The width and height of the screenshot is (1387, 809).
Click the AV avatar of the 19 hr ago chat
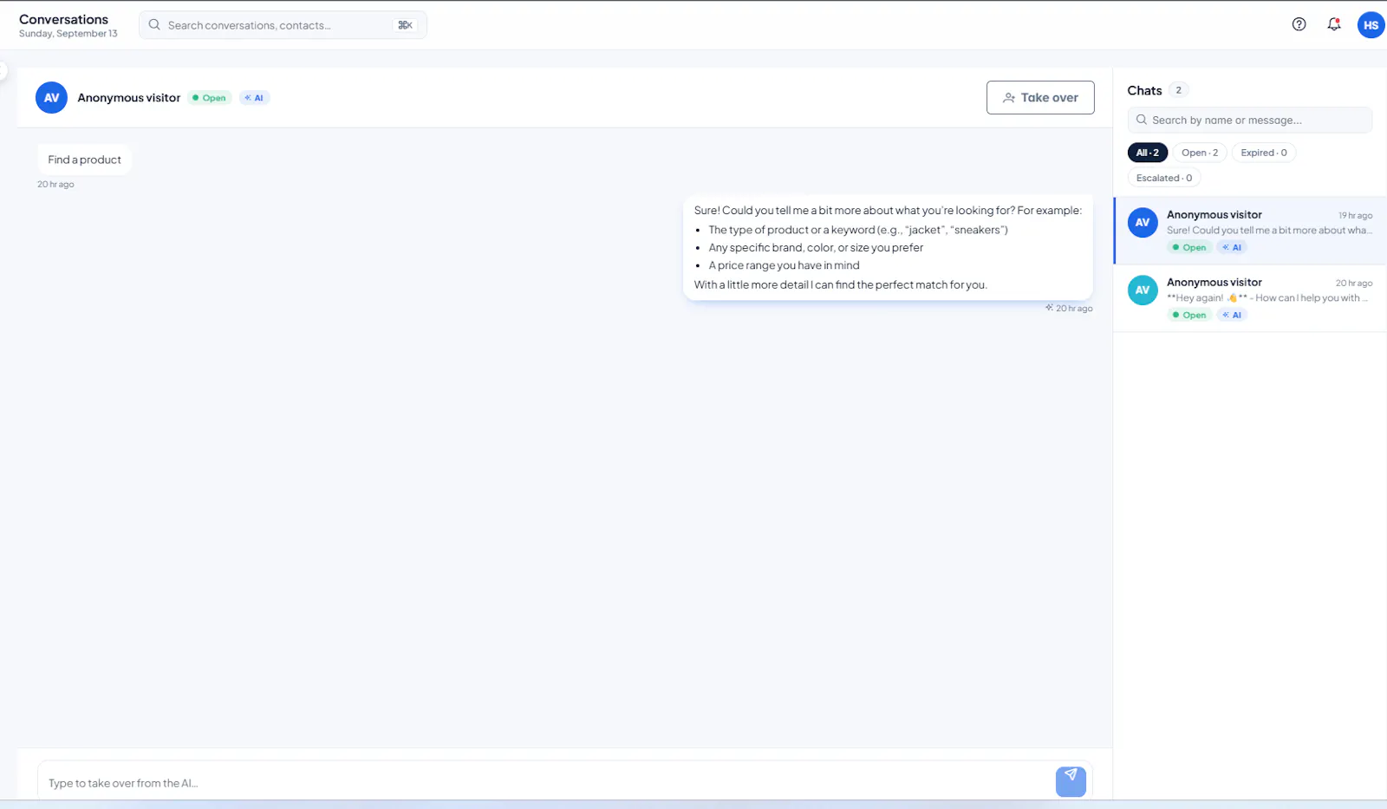1143,223
